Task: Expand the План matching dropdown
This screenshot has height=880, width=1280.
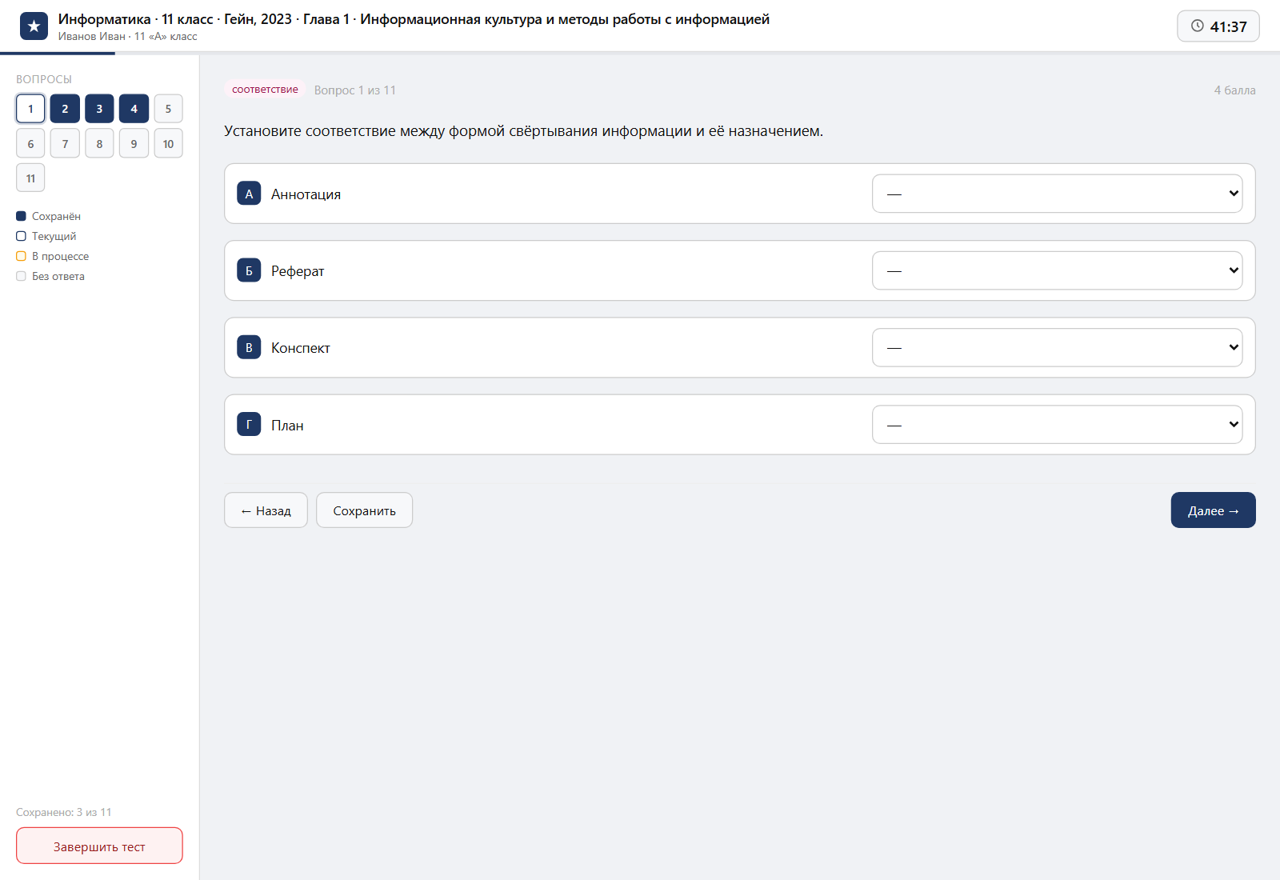Action: click(x=1057, y=425)
